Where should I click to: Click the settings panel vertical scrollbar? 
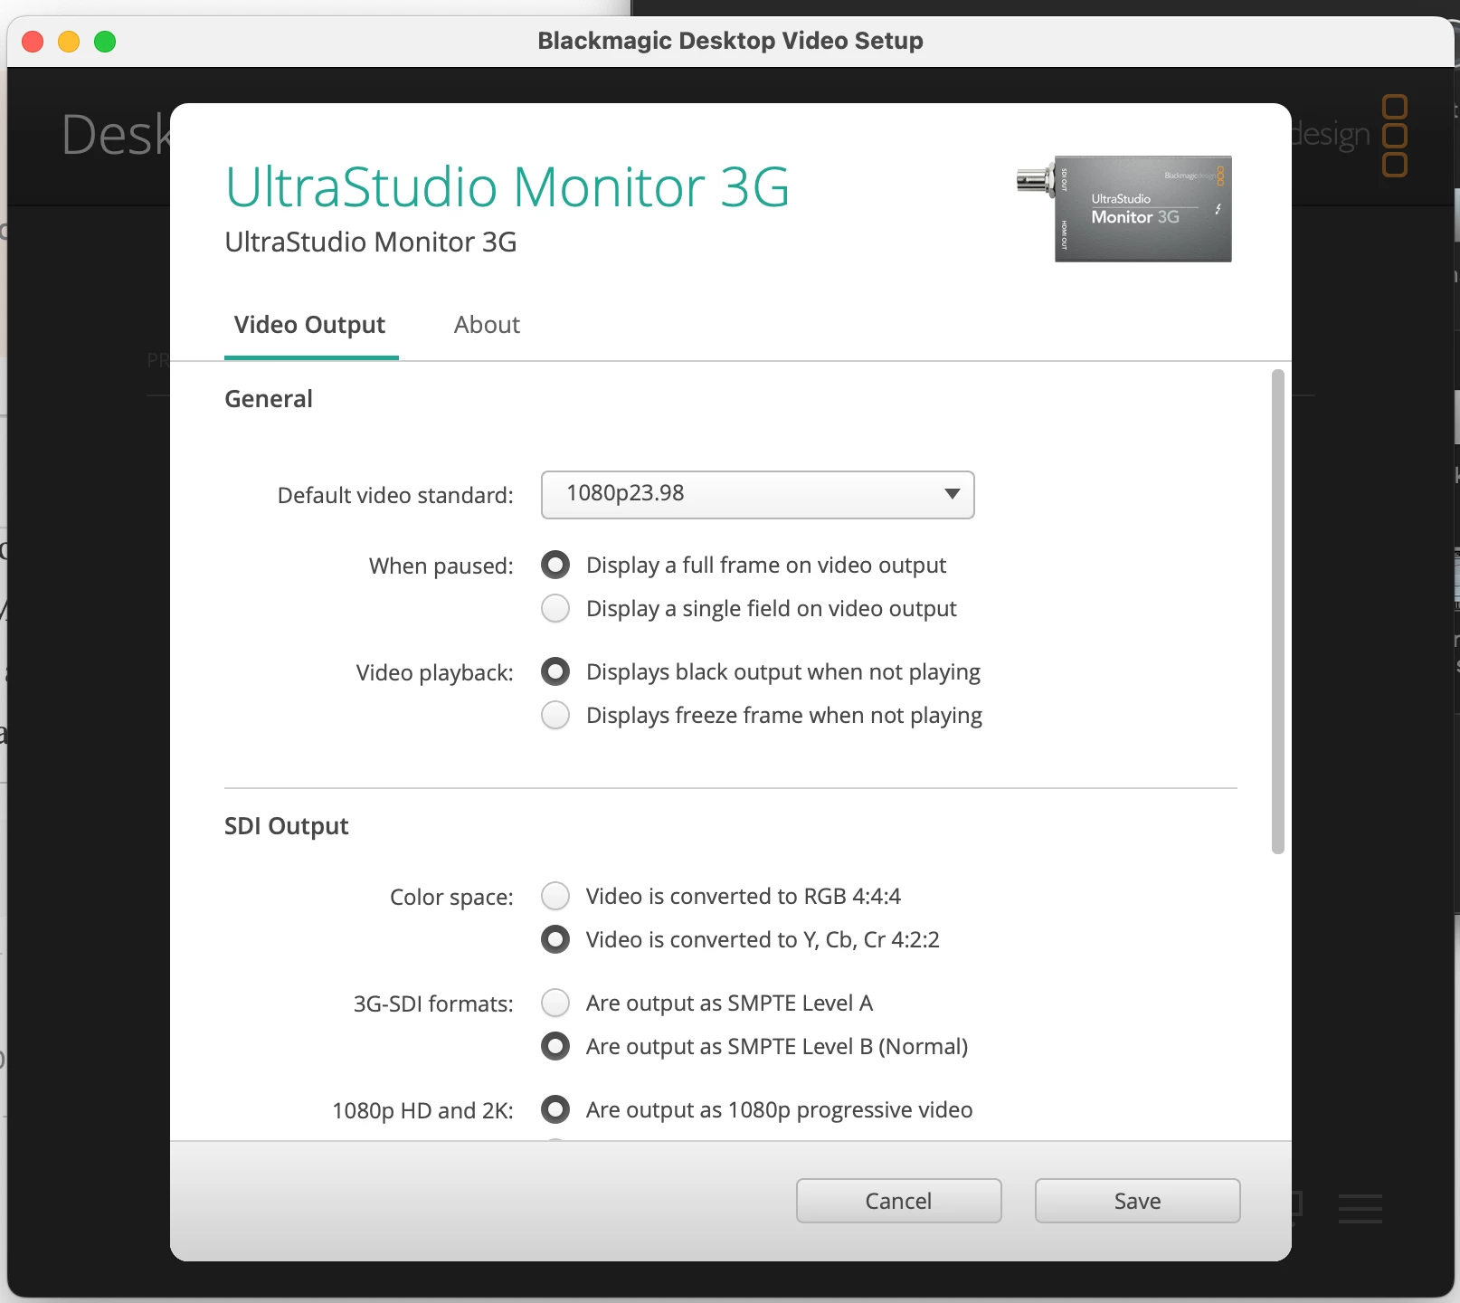coord(1277,611)
